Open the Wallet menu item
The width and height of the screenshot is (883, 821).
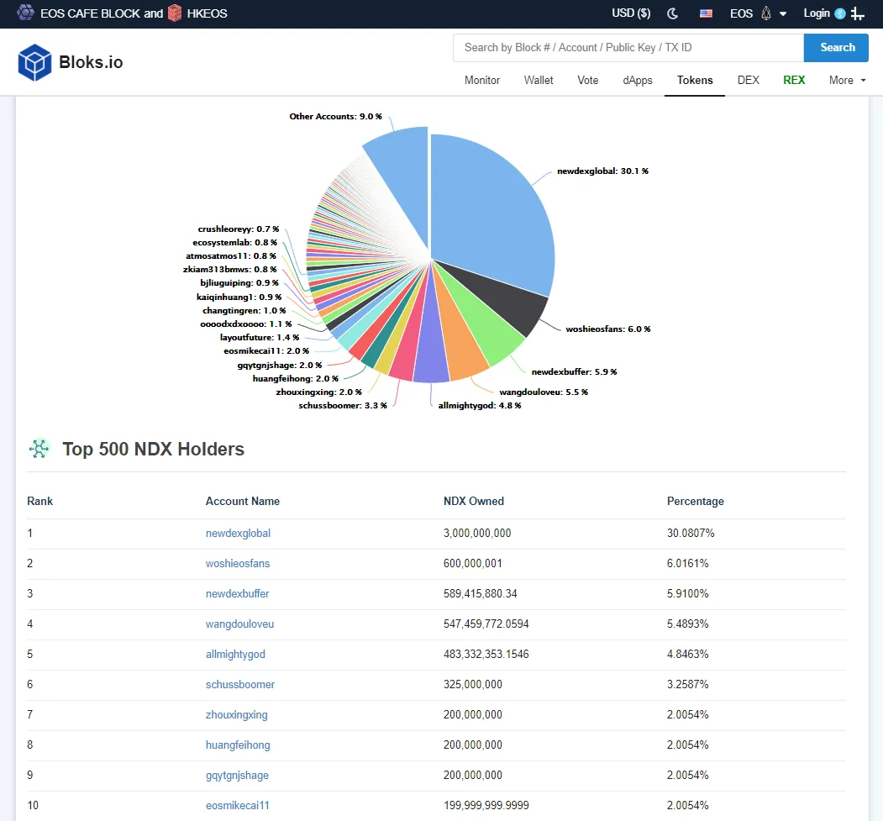click(539, 80)
